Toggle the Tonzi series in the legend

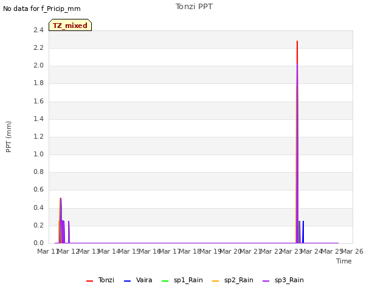click(100, 280)
